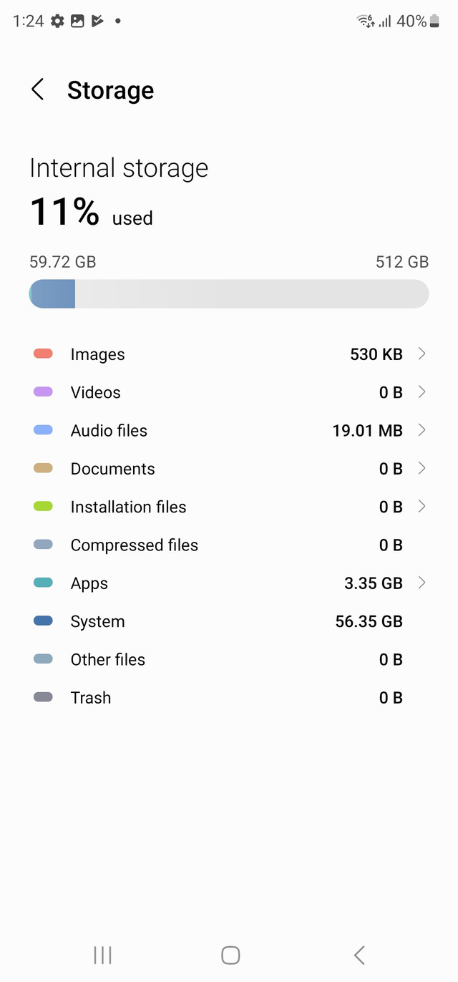Screen dimensions: 458x982
Task: Expand the Images chevron arrow
Action: [422, 354]
